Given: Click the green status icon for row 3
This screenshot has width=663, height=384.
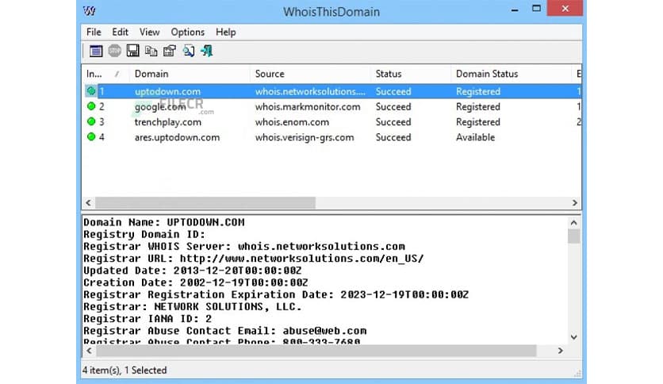Looking at the screenshot, I should [x=91, y=121].
